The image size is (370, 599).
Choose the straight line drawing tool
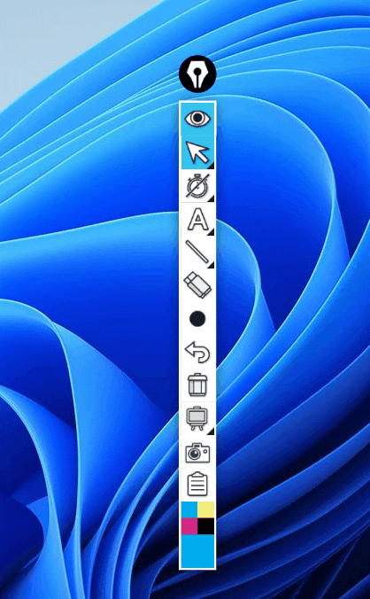(197, 253)
